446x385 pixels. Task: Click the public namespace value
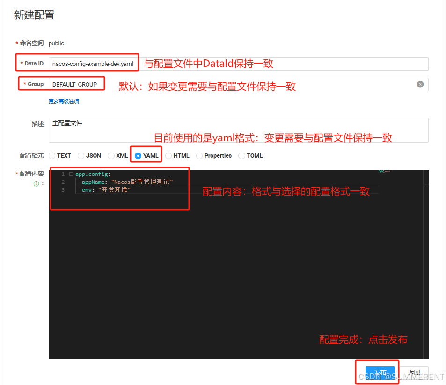coord(56,44)
